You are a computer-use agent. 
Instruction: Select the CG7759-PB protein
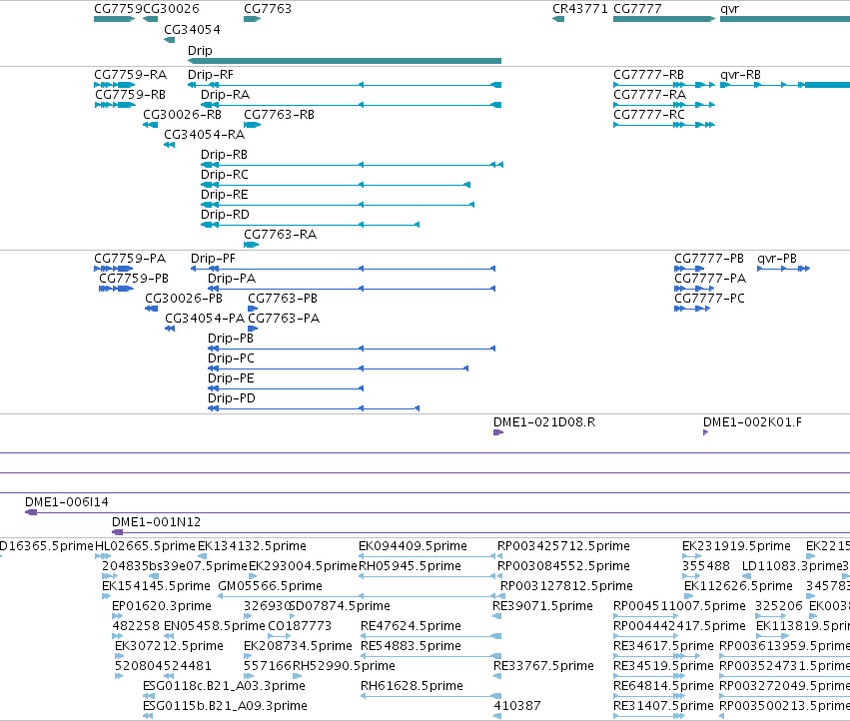click(116, 289)
